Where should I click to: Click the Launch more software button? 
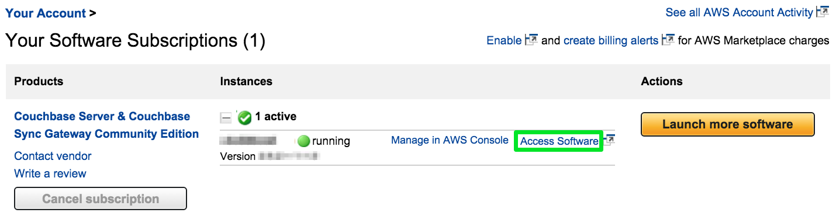coord(727,124)
